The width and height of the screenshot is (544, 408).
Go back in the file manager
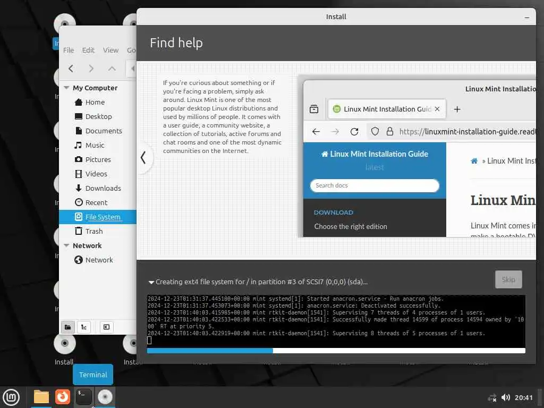(x=71, y=69)
